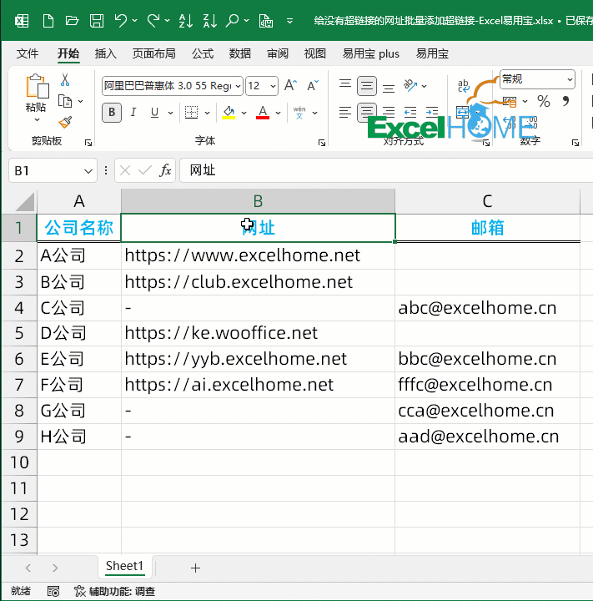Viewport: 593px width, 601px height.
Task: Click the fx Insert Function icon
Action: pyautogui.click(x=165, y=170)
